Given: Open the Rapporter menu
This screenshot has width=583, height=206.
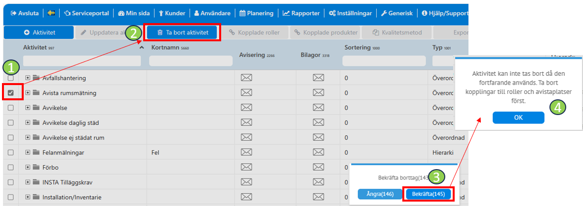Looking at the screenshot, I should [x=301, y=13].
